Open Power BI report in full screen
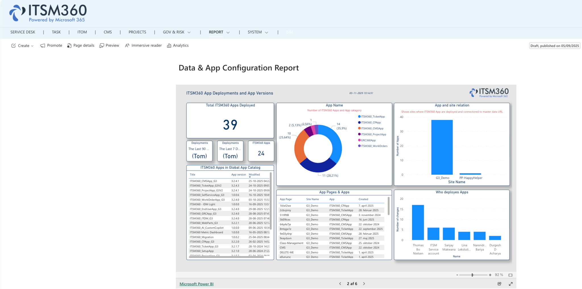This screenshot has width=582, height=289. tap(511, 284)
